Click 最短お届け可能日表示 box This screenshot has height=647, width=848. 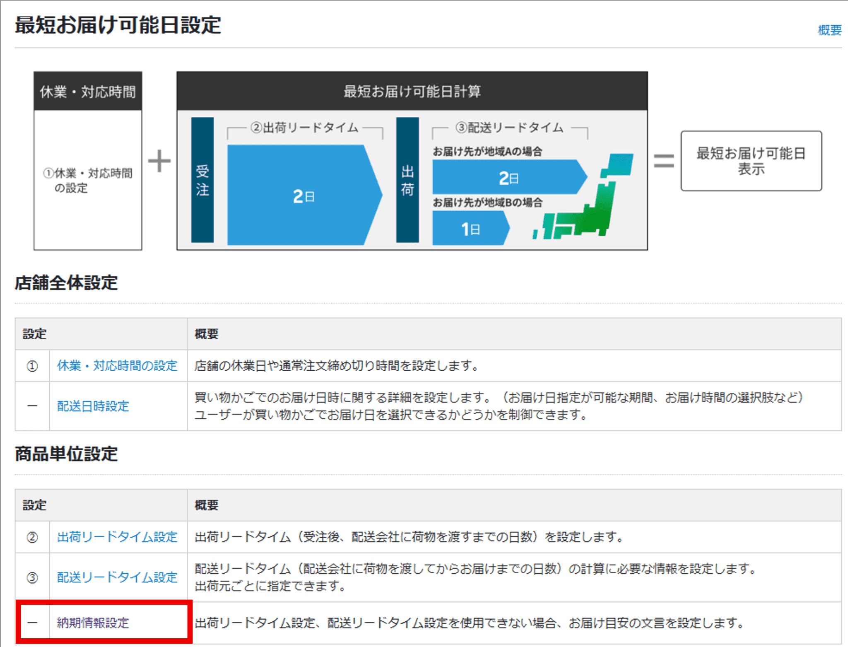(x=751, y=161)
